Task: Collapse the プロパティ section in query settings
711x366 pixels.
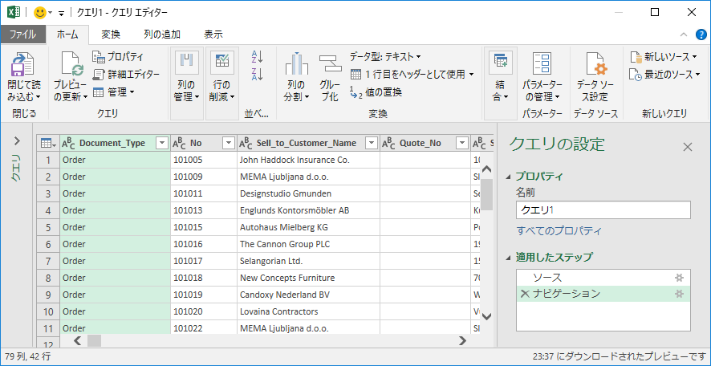Action: (x=508, y=177)
